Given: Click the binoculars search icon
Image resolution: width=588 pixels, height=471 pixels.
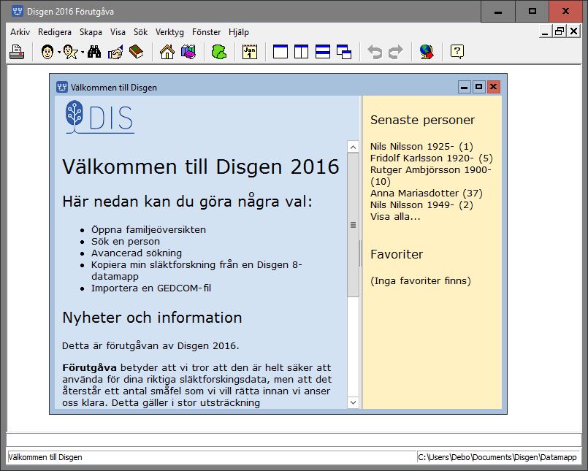Looking at the screenshot, I should point(94,52).
